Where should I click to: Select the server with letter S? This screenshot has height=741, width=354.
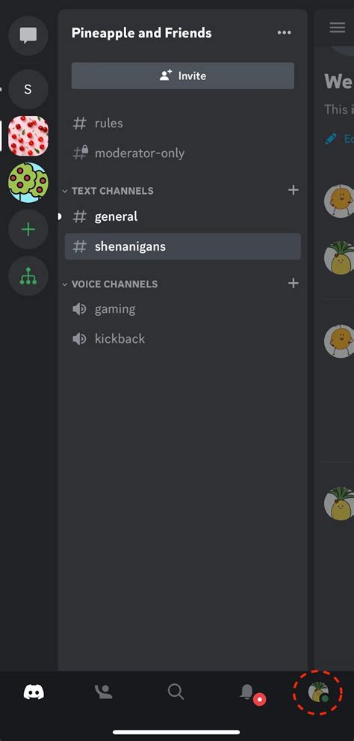(28, 89)
